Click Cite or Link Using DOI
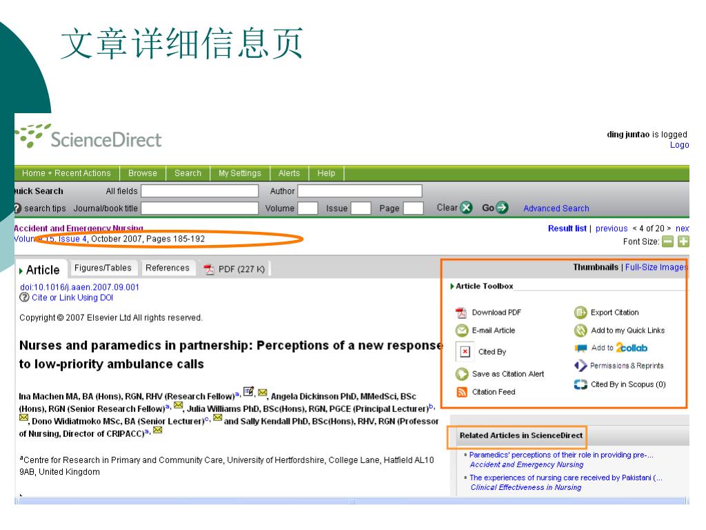Screen dimensions: 706x530 [72, 297]
